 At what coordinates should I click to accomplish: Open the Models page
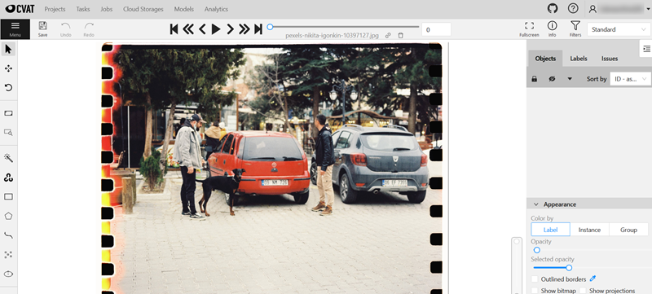coord(184,9)
